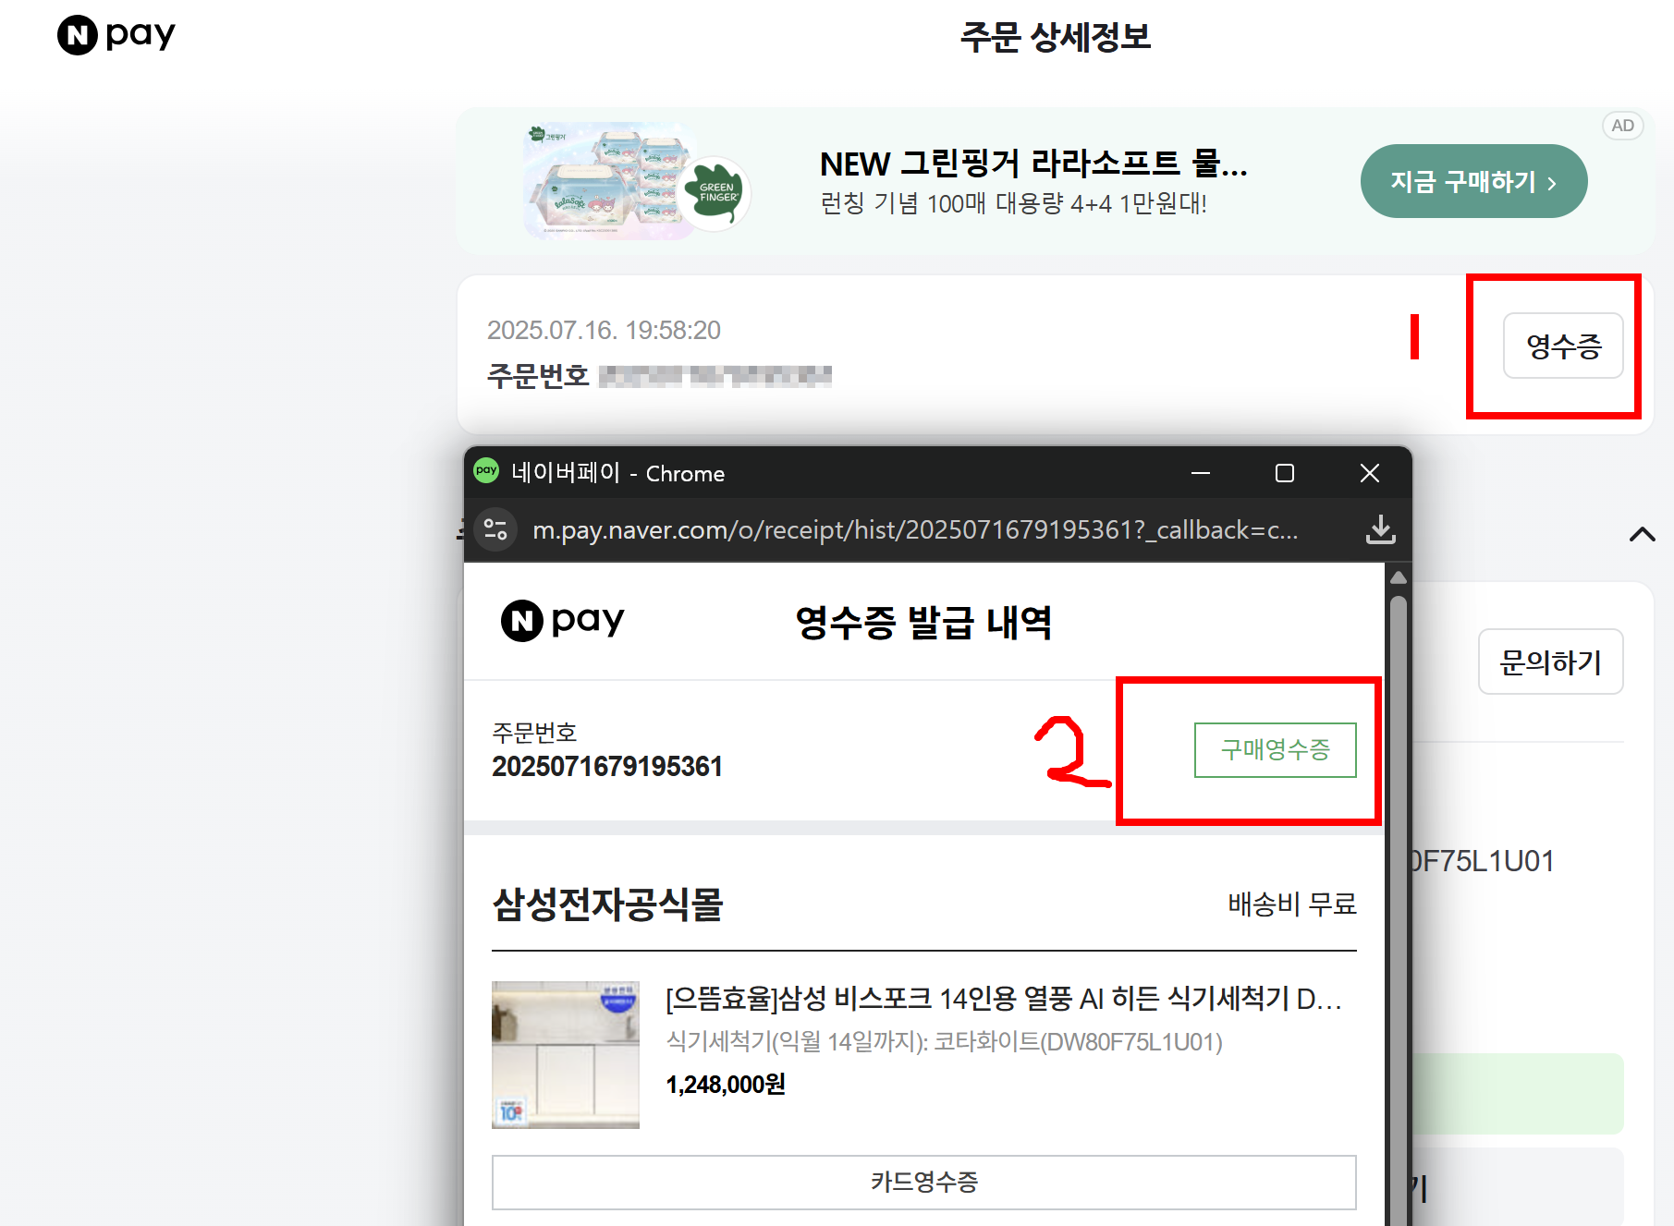Click the 영수증 발급 내역 heading
This screenshot has height=1226, width=1674.
923,622
